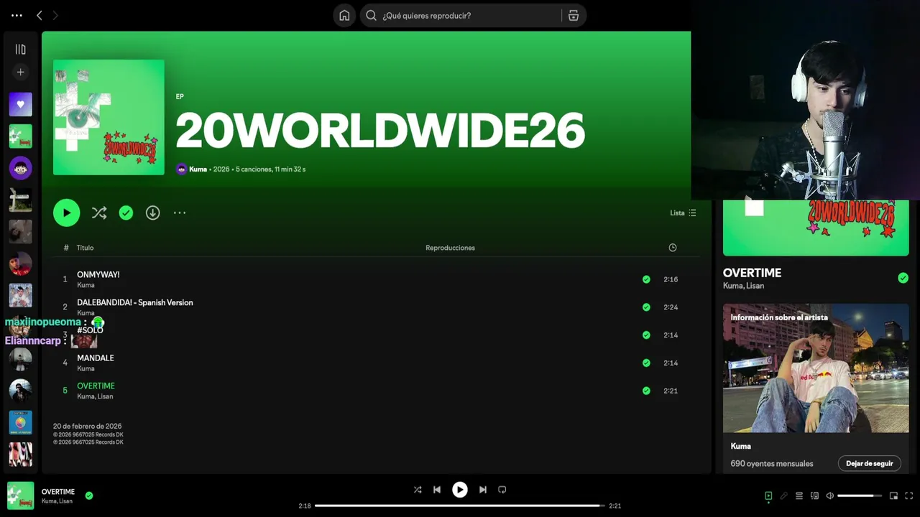The image size is (920, 517).
Task: Toggle shuffle in the player controls
Action: coord(418,490)
